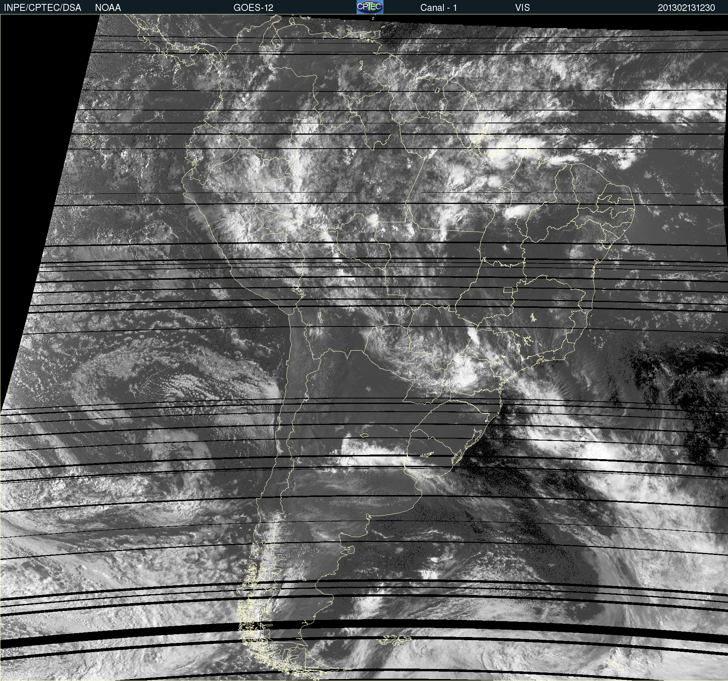Click the CPTEC logo icon in header
This screenshot has width=728, height=681.
(370, 7)
